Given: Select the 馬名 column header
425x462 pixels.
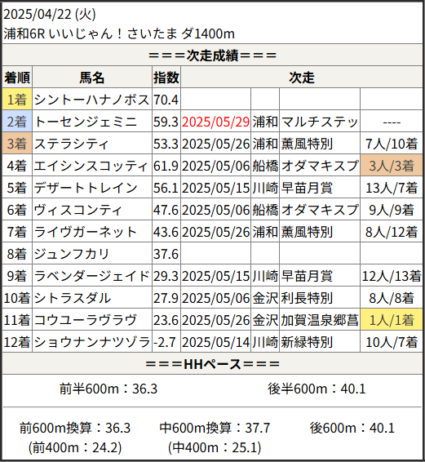Looking at the screenshot, I should click(x=92, y=78).
